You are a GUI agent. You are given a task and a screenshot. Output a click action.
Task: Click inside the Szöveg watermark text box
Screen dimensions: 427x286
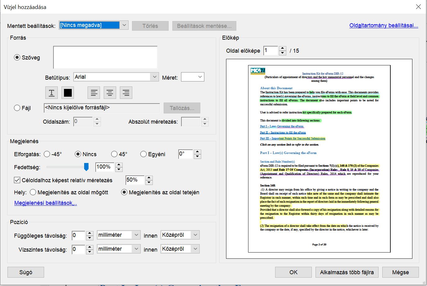[105, 57]
